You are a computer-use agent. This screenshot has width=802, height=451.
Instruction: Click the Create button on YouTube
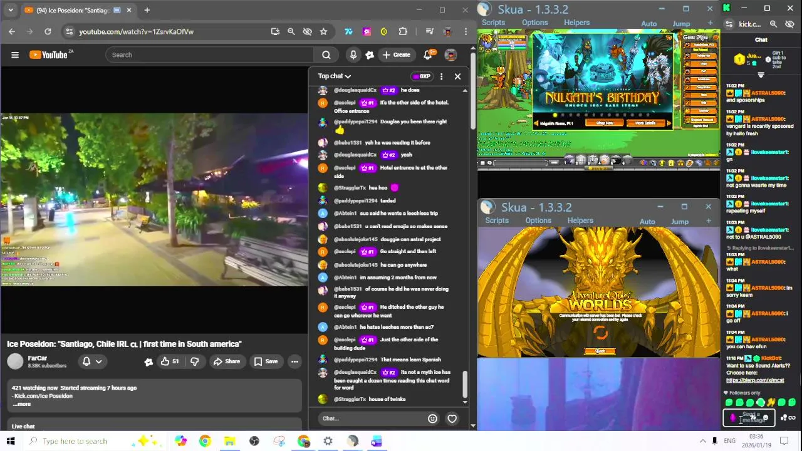(396, 55)
